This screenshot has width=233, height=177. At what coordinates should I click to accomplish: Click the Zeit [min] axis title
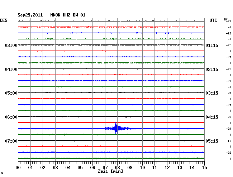click(110, 171)
